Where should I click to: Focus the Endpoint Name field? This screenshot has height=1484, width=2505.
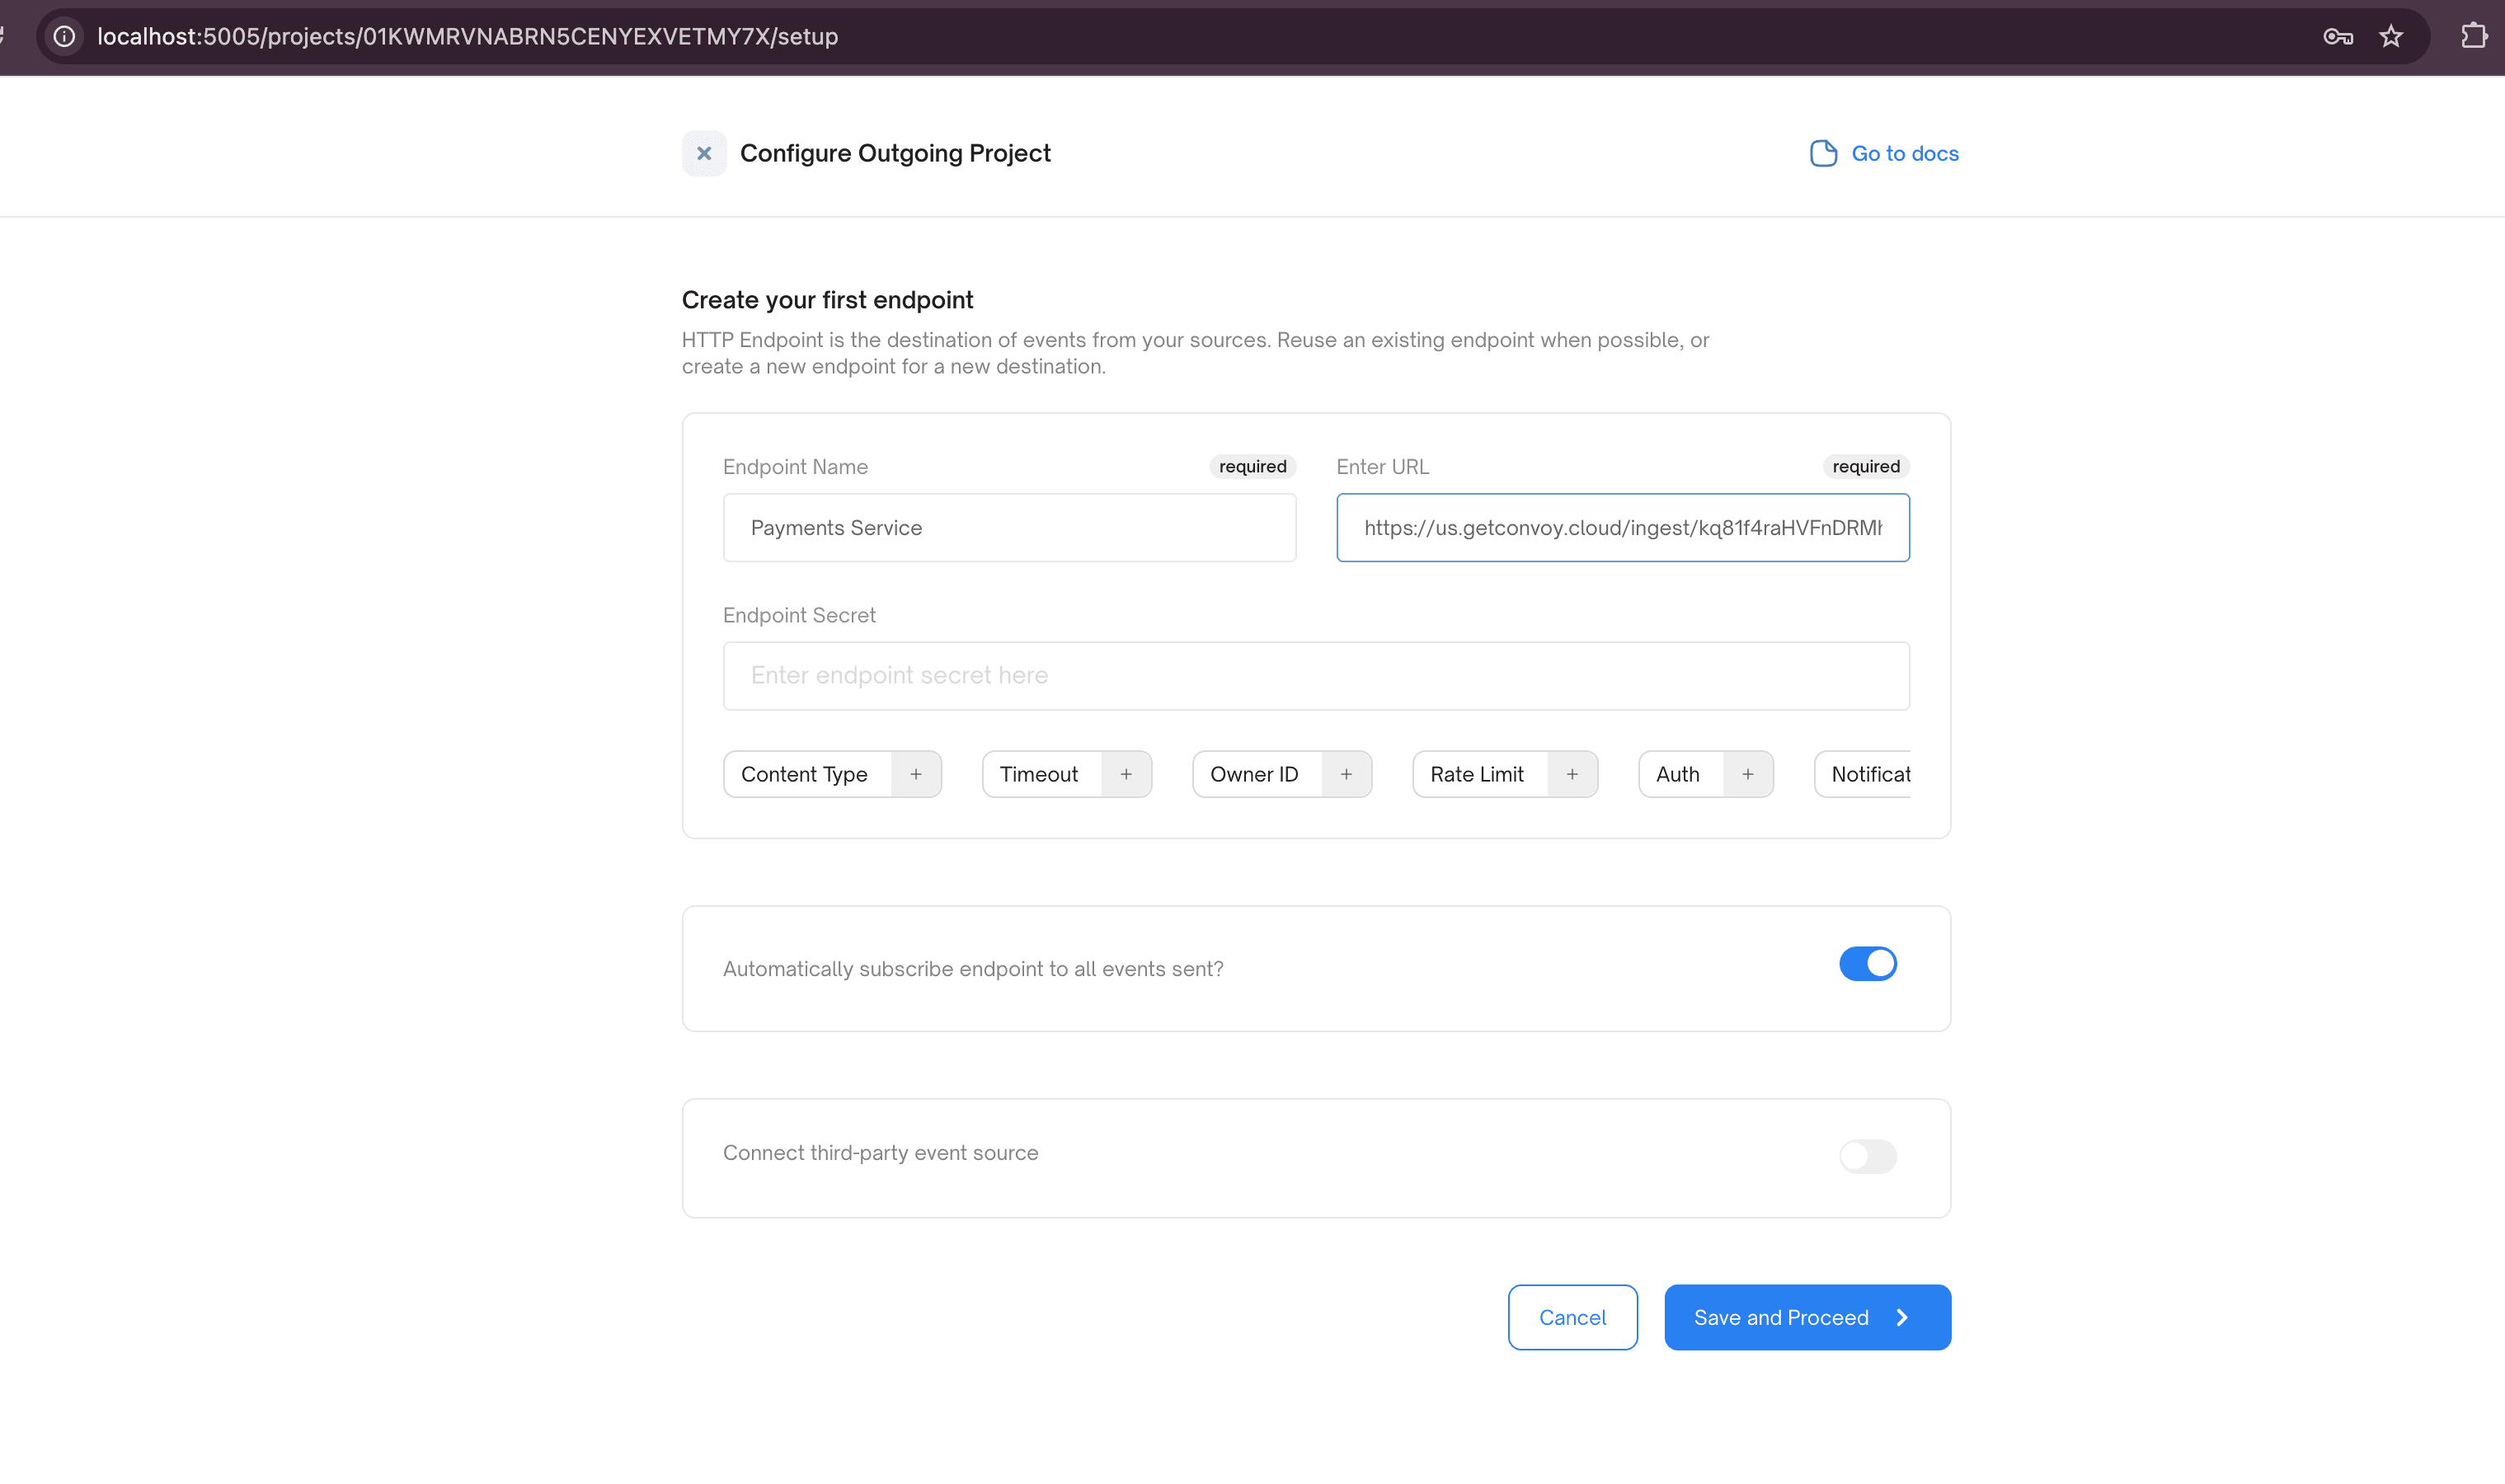tap(1009, 527)
